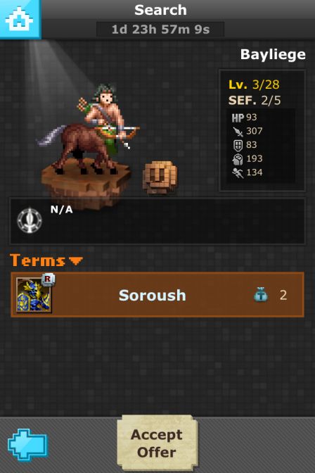
Task: Tap the sword attack stat icon
Action: tap(238, 131)
